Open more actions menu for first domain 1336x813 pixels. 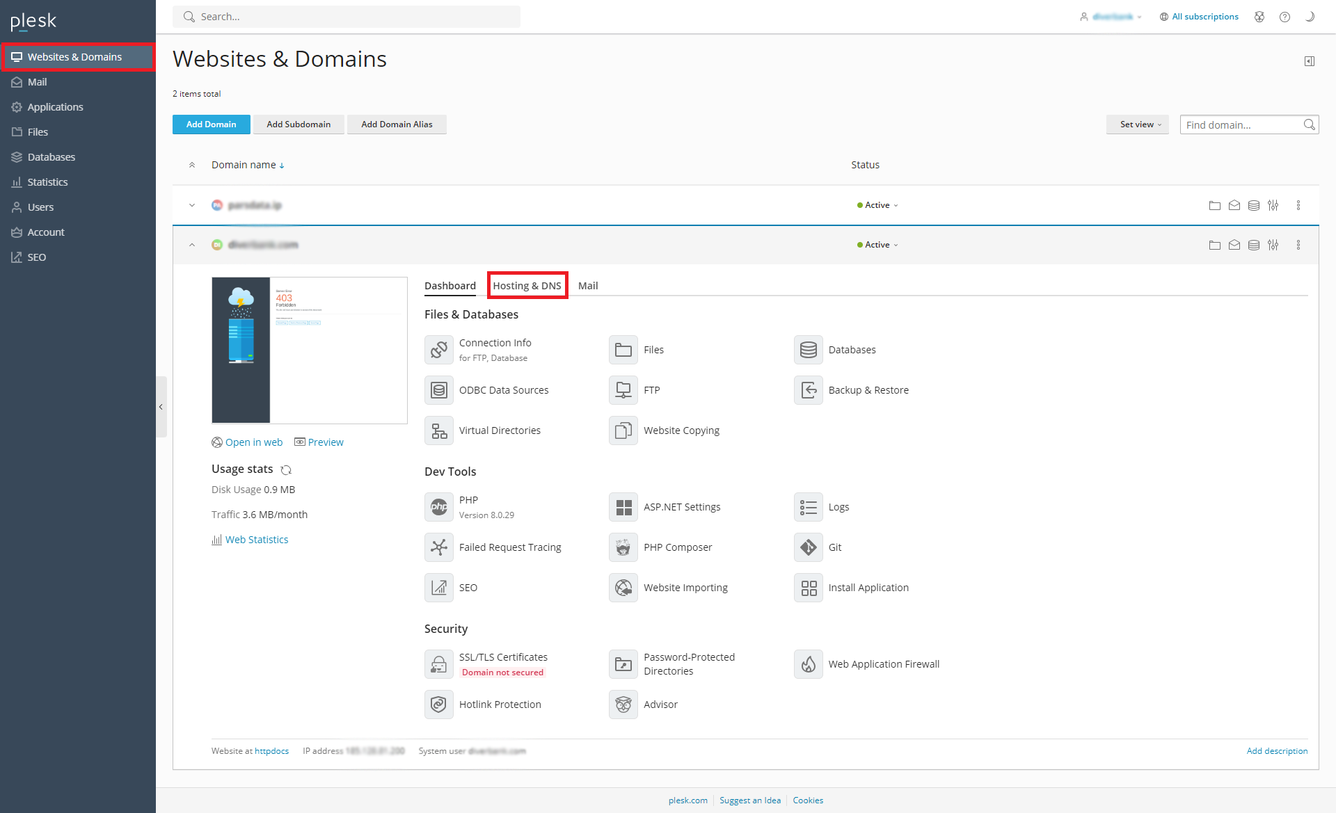1298,205
